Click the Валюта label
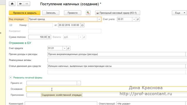Viewport: 187px width, 105px height. [57, 37]
